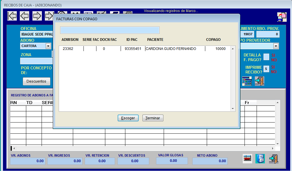Click the VR. ABONOS total field
This screenshot has width=292, height=171.
(27, 161)
